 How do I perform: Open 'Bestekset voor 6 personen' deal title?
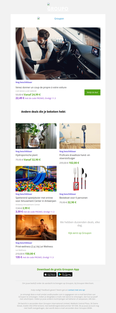73,198
